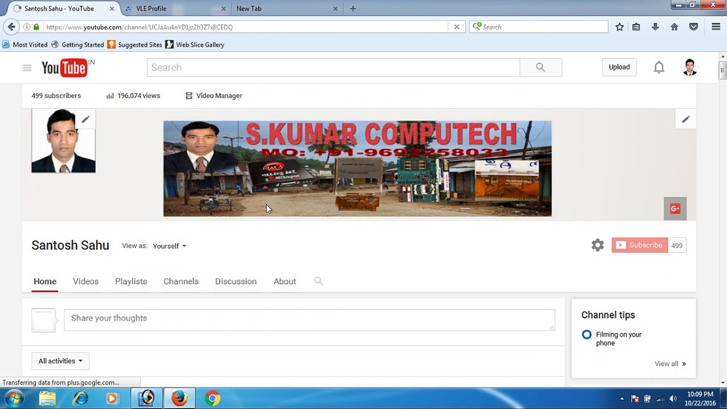
Task: Click the Share your thoughts text box
Action: [309, 320]
